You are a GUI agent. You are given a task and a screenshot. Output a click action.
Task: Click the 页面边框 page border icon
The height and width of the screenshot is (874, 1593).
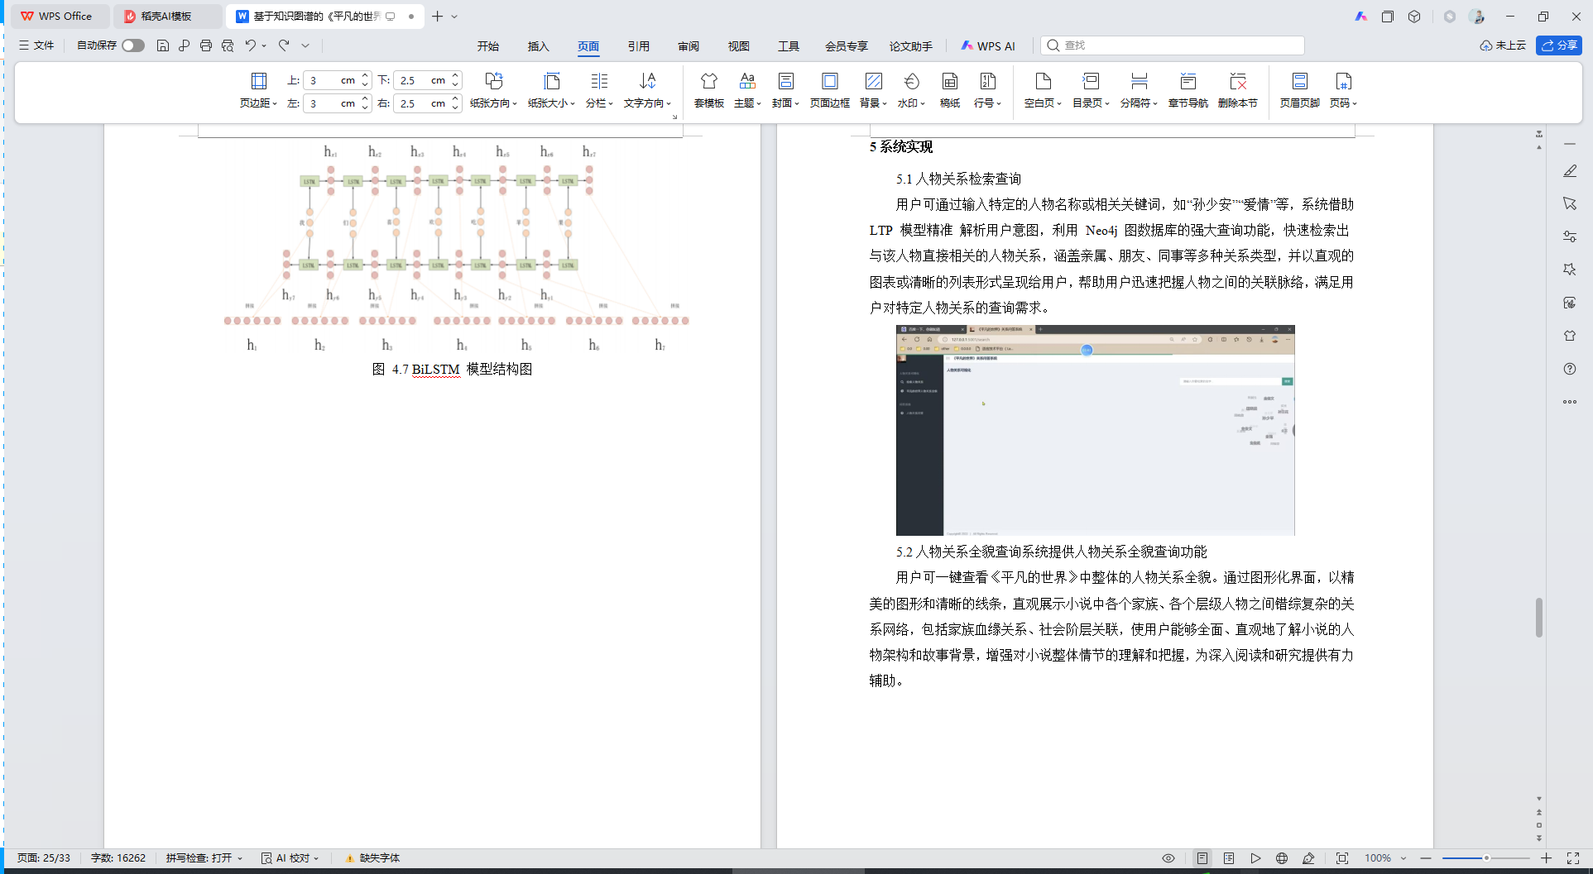830,90
